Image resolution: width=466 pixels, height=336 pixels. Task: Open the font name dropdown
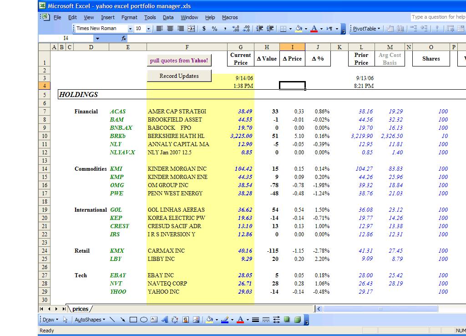130,29
